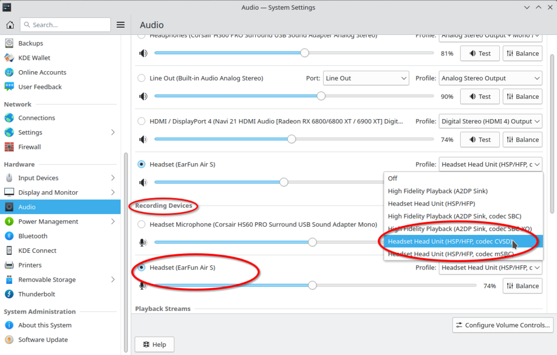Select the Line Out playback device radio button
This screenshot has width=557, height=355.
(142, 78)
